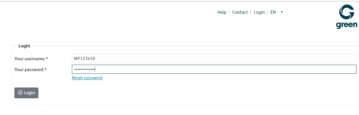This screenshot has height=115, width=359.
Task: Select Login in the top navigation bar
Action: pos(259,12)
